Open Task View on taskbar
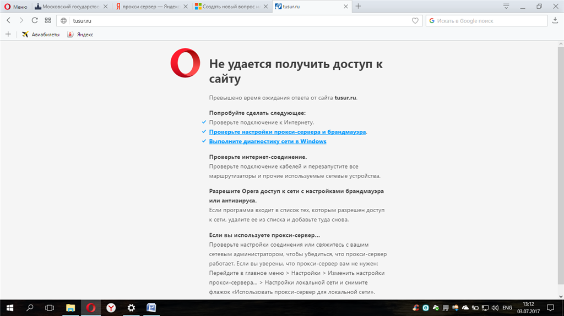564x316 pixels. [49, 308]
